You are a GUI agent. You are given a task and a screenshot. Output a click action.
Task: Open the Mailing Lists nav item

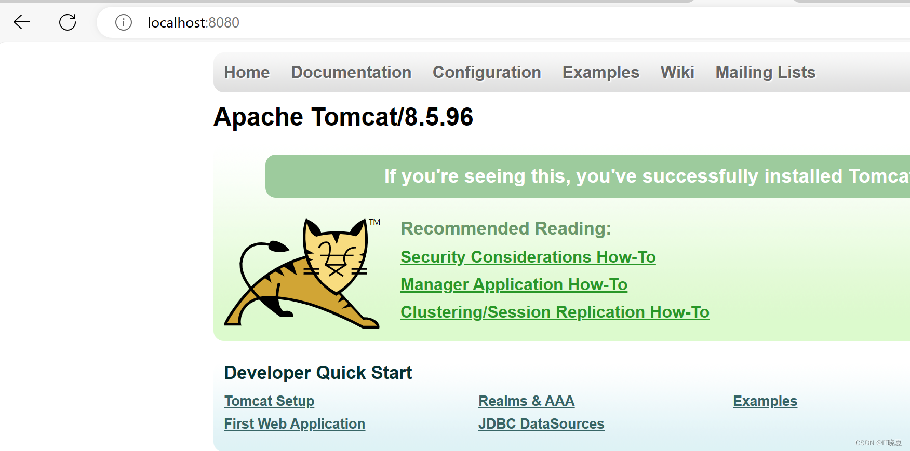[765, 72]
